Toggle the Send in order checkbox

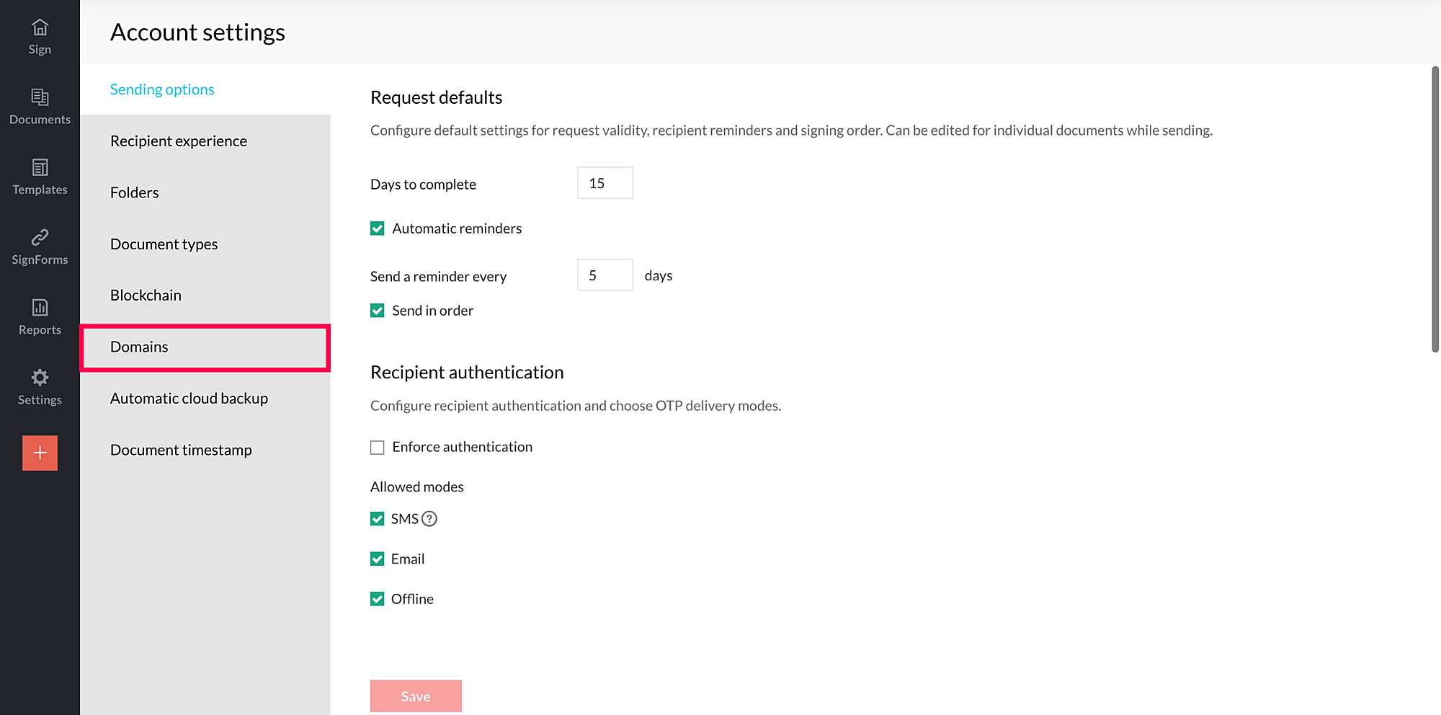coord(378,311)
